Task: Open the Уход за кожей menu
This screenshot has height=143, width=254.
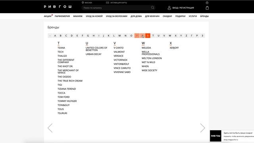Action: [94, 16]
